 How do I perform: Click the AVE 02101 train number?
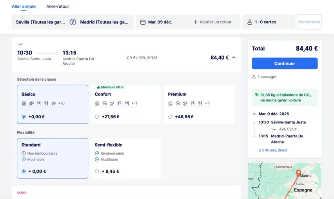point(289,129)
